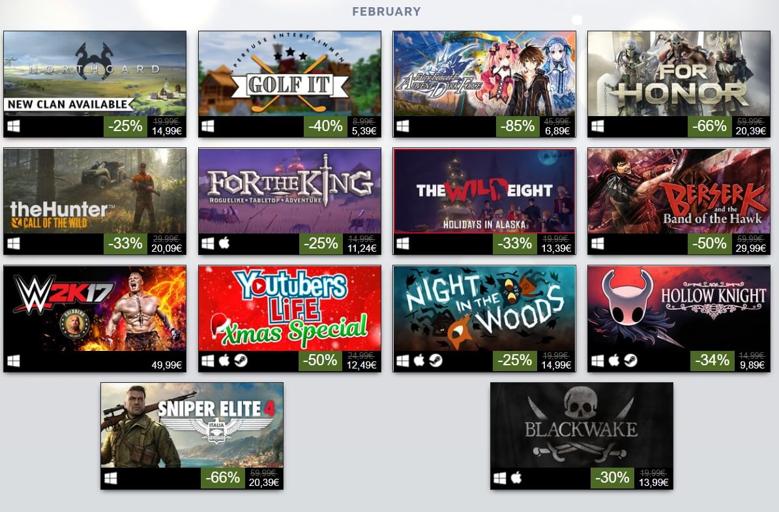The image size is (779, 512).
Task: Open theHunter Call of the Wild capsule
Action: (95, 191)
